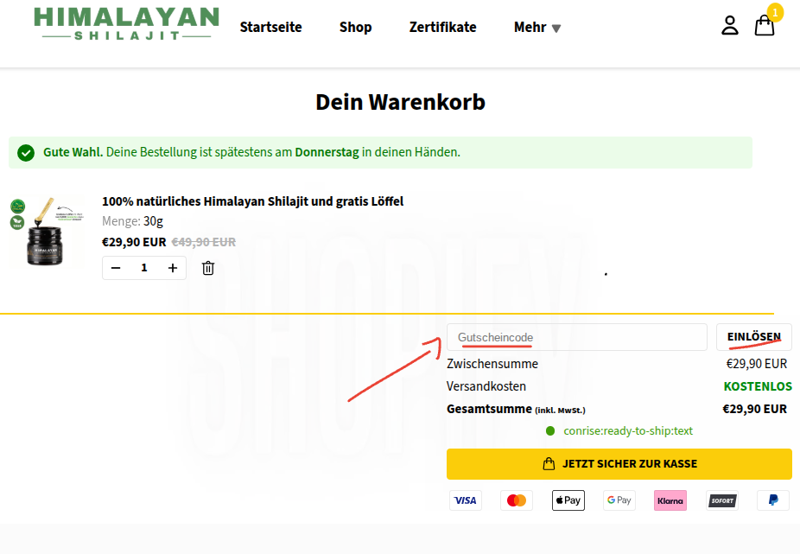
Task: Increase quantity with the plus button
Action: click(x=173, y=268)
